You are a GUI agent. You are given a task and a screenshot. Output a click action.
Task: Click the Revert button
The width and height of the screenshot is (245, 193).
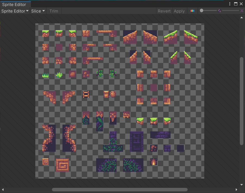(x=164, y=11)
